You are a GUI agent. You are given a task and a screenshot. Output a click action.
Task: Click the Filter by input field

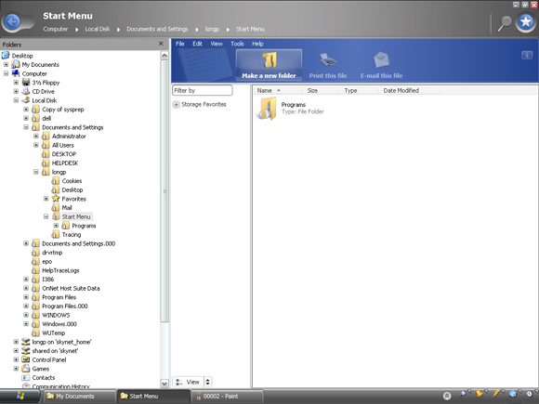203,90
